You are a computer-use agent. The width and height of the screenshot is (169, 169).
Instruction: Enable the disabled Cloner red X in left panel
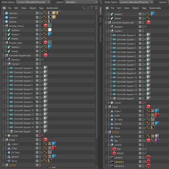click(42, 135)
